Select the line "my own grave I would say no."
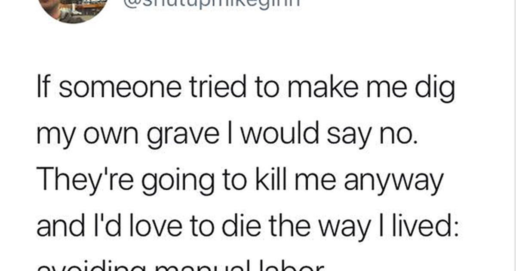Viewport: 516px width, 271px height. tap(227, 135)
